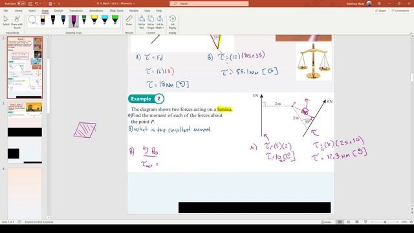Switch to Slide Sorter view
Image resolution: width=414 pixels, height=233 pixels.
348,222
